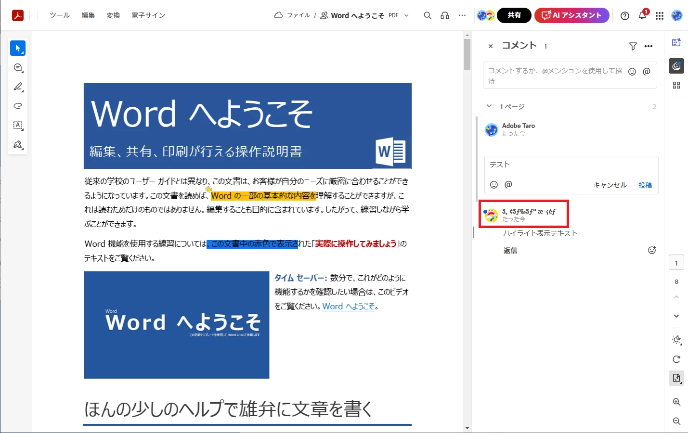Click the comment input field with @メンション placeholder
Image resolution: width=688 pixels, height=433 pixels.
pyautogui.click(x=570, y=75)
